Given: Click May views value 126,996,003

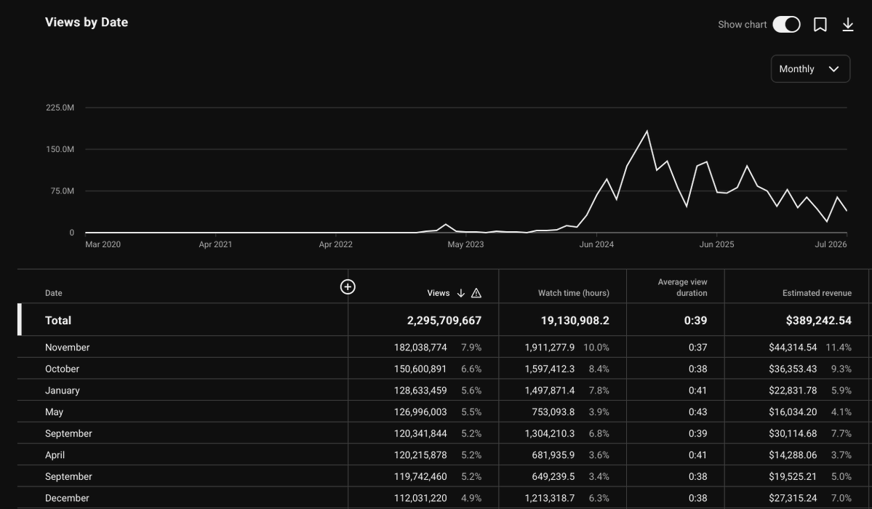Looking at the screenshot, I should (420, 412).
